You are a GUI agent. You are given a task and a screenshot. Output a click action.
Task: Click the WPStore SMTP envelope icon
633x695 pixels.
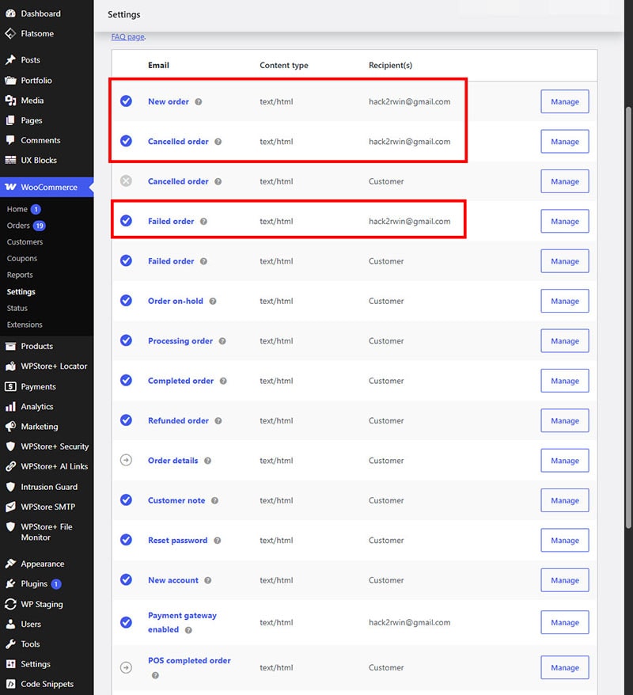[x=10, y=507]
